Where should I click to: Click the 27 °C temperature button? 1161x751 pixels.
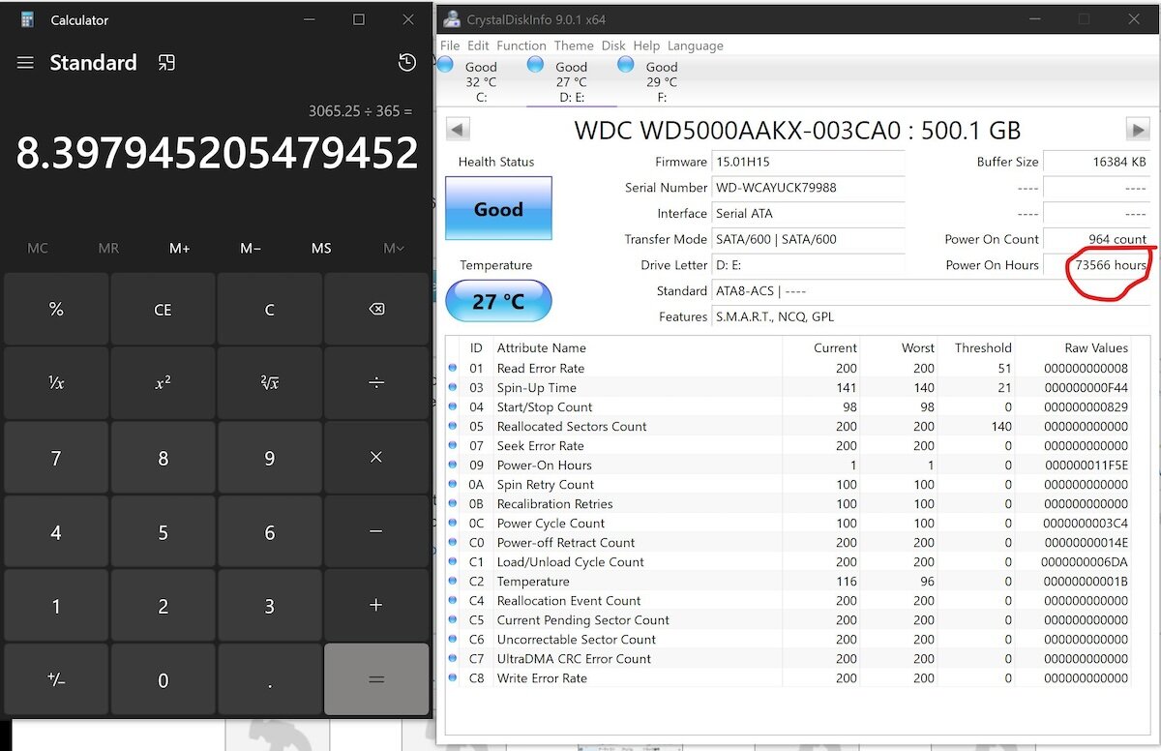pyautogui.click(x=498, y=301)
